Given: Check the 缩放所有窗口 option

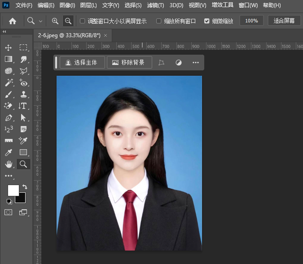Looking at the screenshot, I should tap(159, 21).
